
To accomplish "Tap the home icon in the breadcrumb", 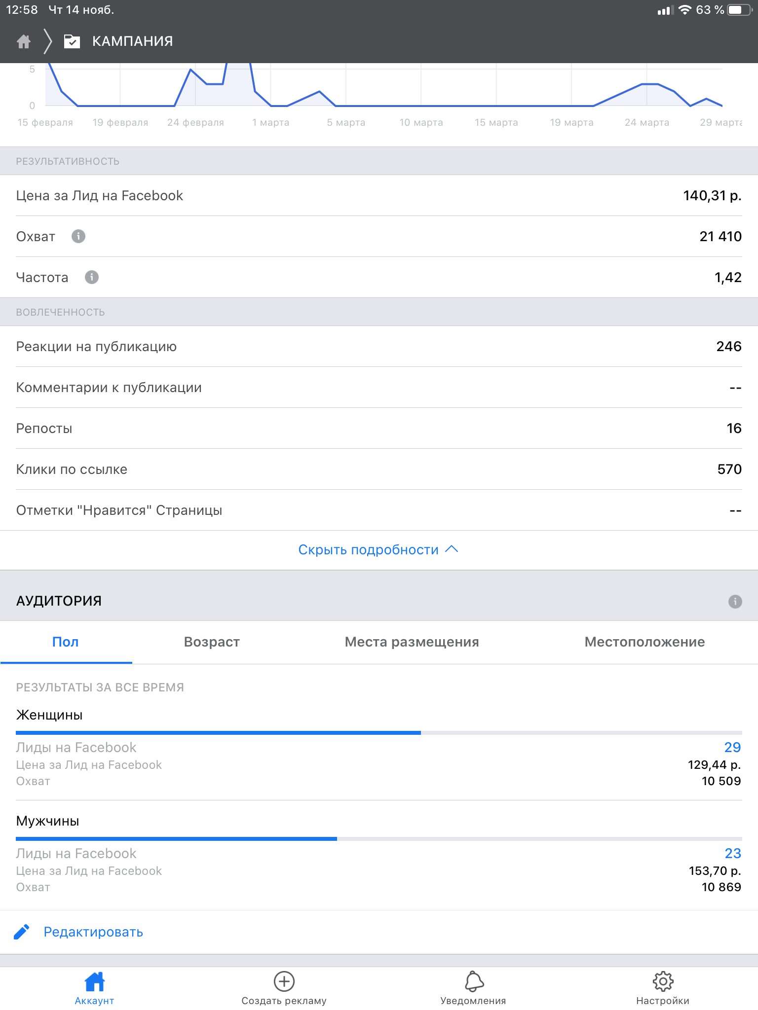I will pyautogui.click(x=24, y=41).
